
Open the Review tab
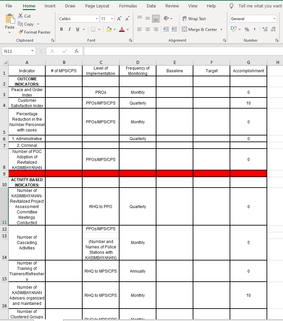click(172, 6)
